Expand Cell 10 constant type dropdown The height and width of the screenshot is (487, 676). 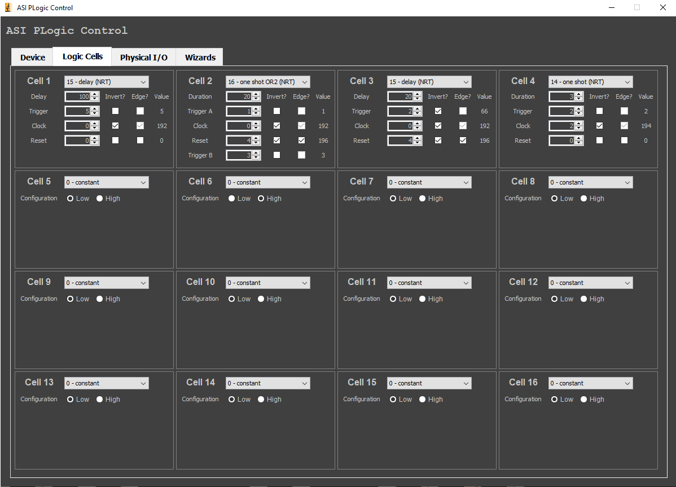(x=267, y=283)
